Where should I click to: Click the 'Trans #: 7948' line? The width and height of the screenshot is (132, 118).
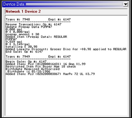tap(38, 19)
